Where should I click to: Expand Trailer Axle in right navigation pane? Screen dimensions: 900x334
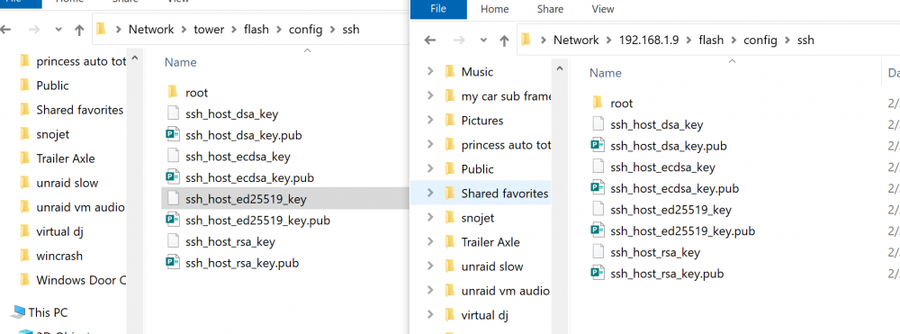coord(430,241)
